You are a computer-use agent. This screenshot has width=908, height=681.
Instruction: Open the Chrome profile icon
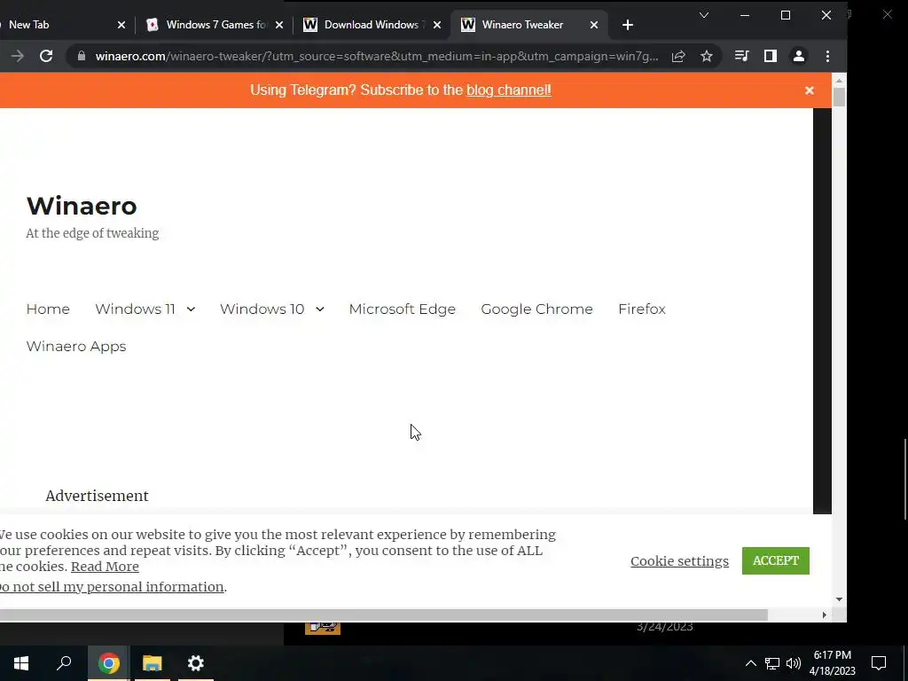pyautogui.click(x=799, y=56)
